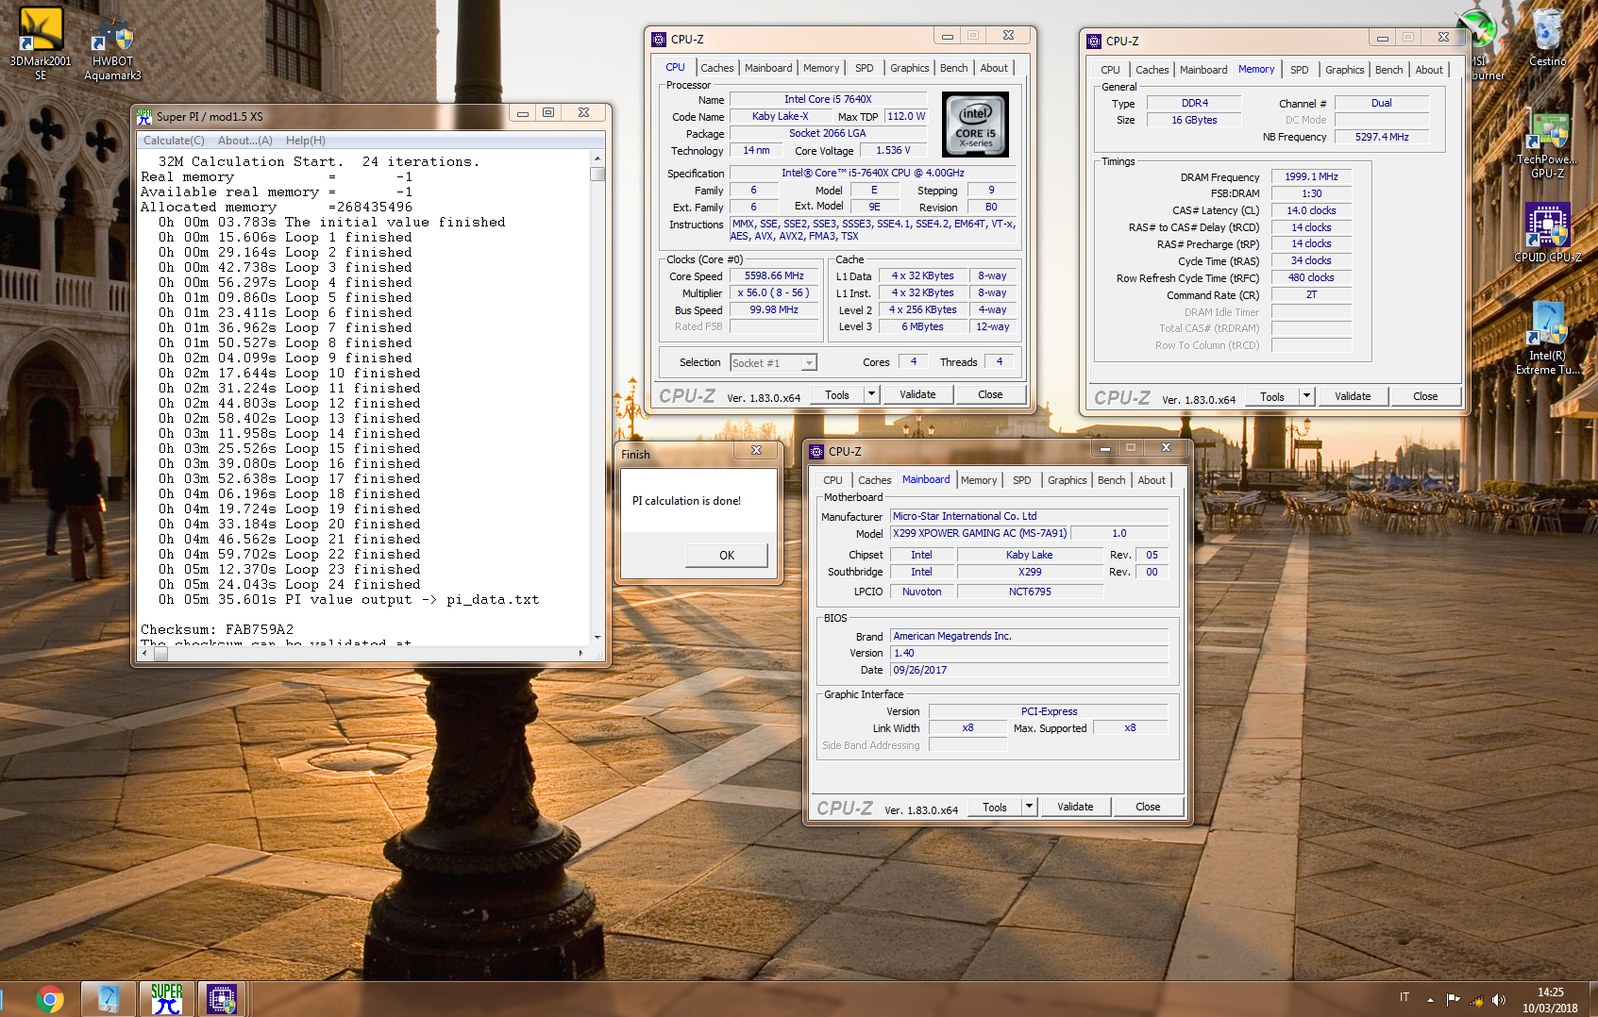This screenshot has height=1017, width=1598.
Task: Click the taskbar item next to Chrome
Action: pos(109,999)
